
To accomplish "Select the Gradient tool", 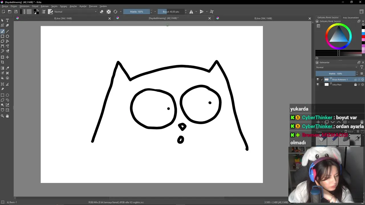I will (x=3, y=68).
